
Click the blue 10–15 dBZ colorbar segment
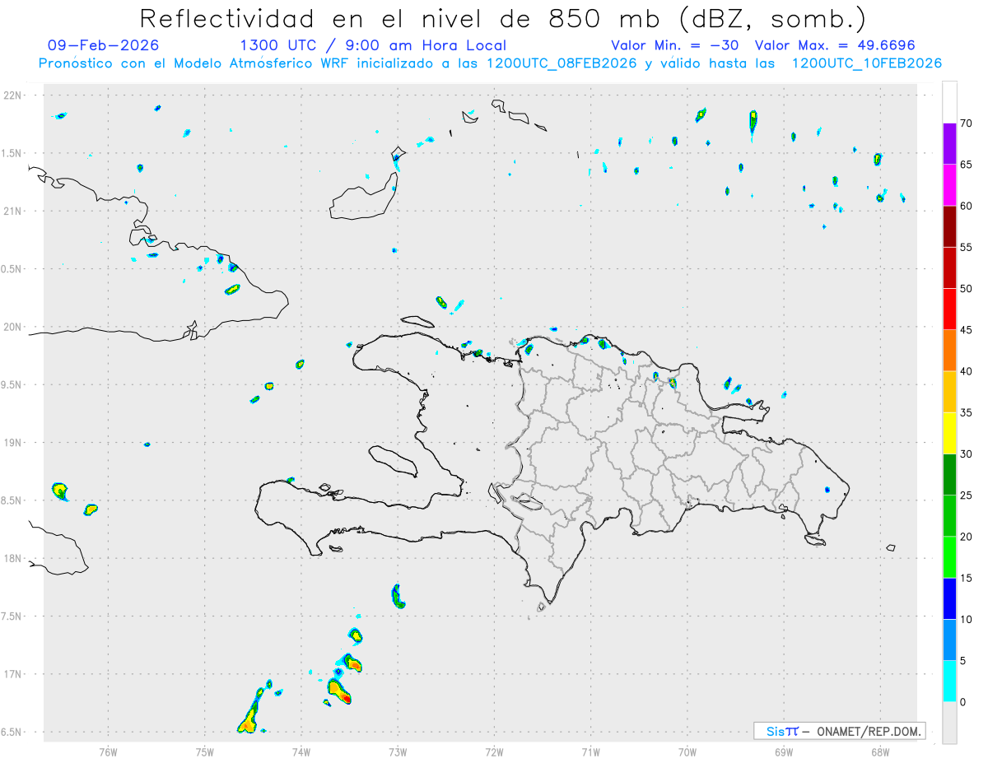point(949,598)
